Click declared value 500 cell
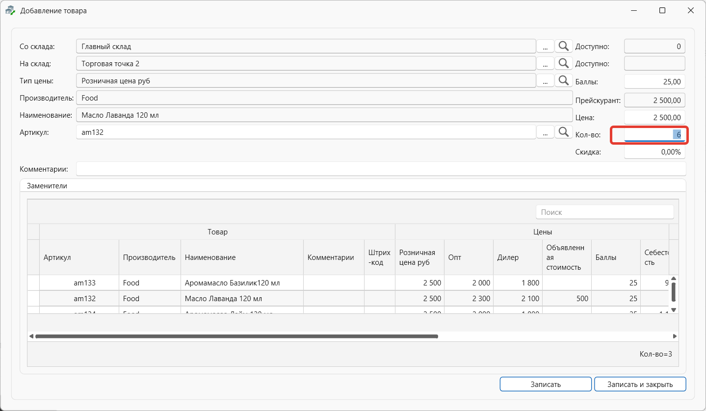This screenshot has width=706, height=411. tap(567, 298)
